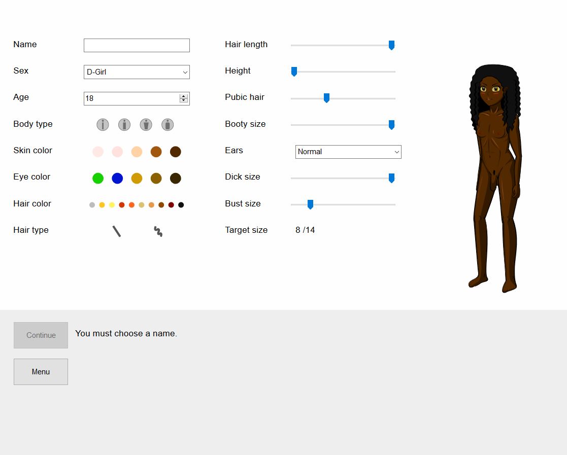Viewport: 567px width, 455px height.
Task: Pick the gray hair color dot
Action: coord(92,205)
